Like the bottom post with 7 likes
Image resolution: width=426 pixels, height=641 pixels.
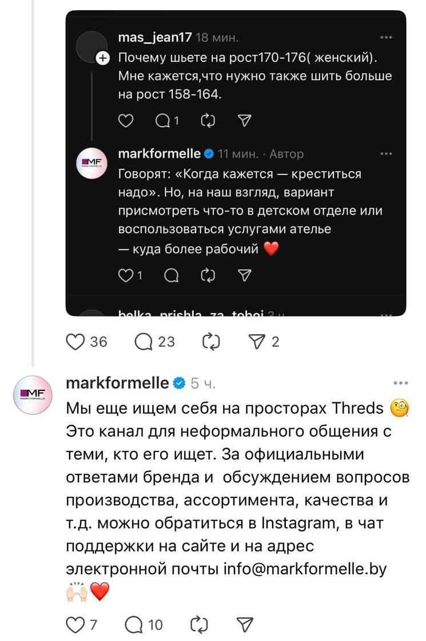[x=74, y=624]
